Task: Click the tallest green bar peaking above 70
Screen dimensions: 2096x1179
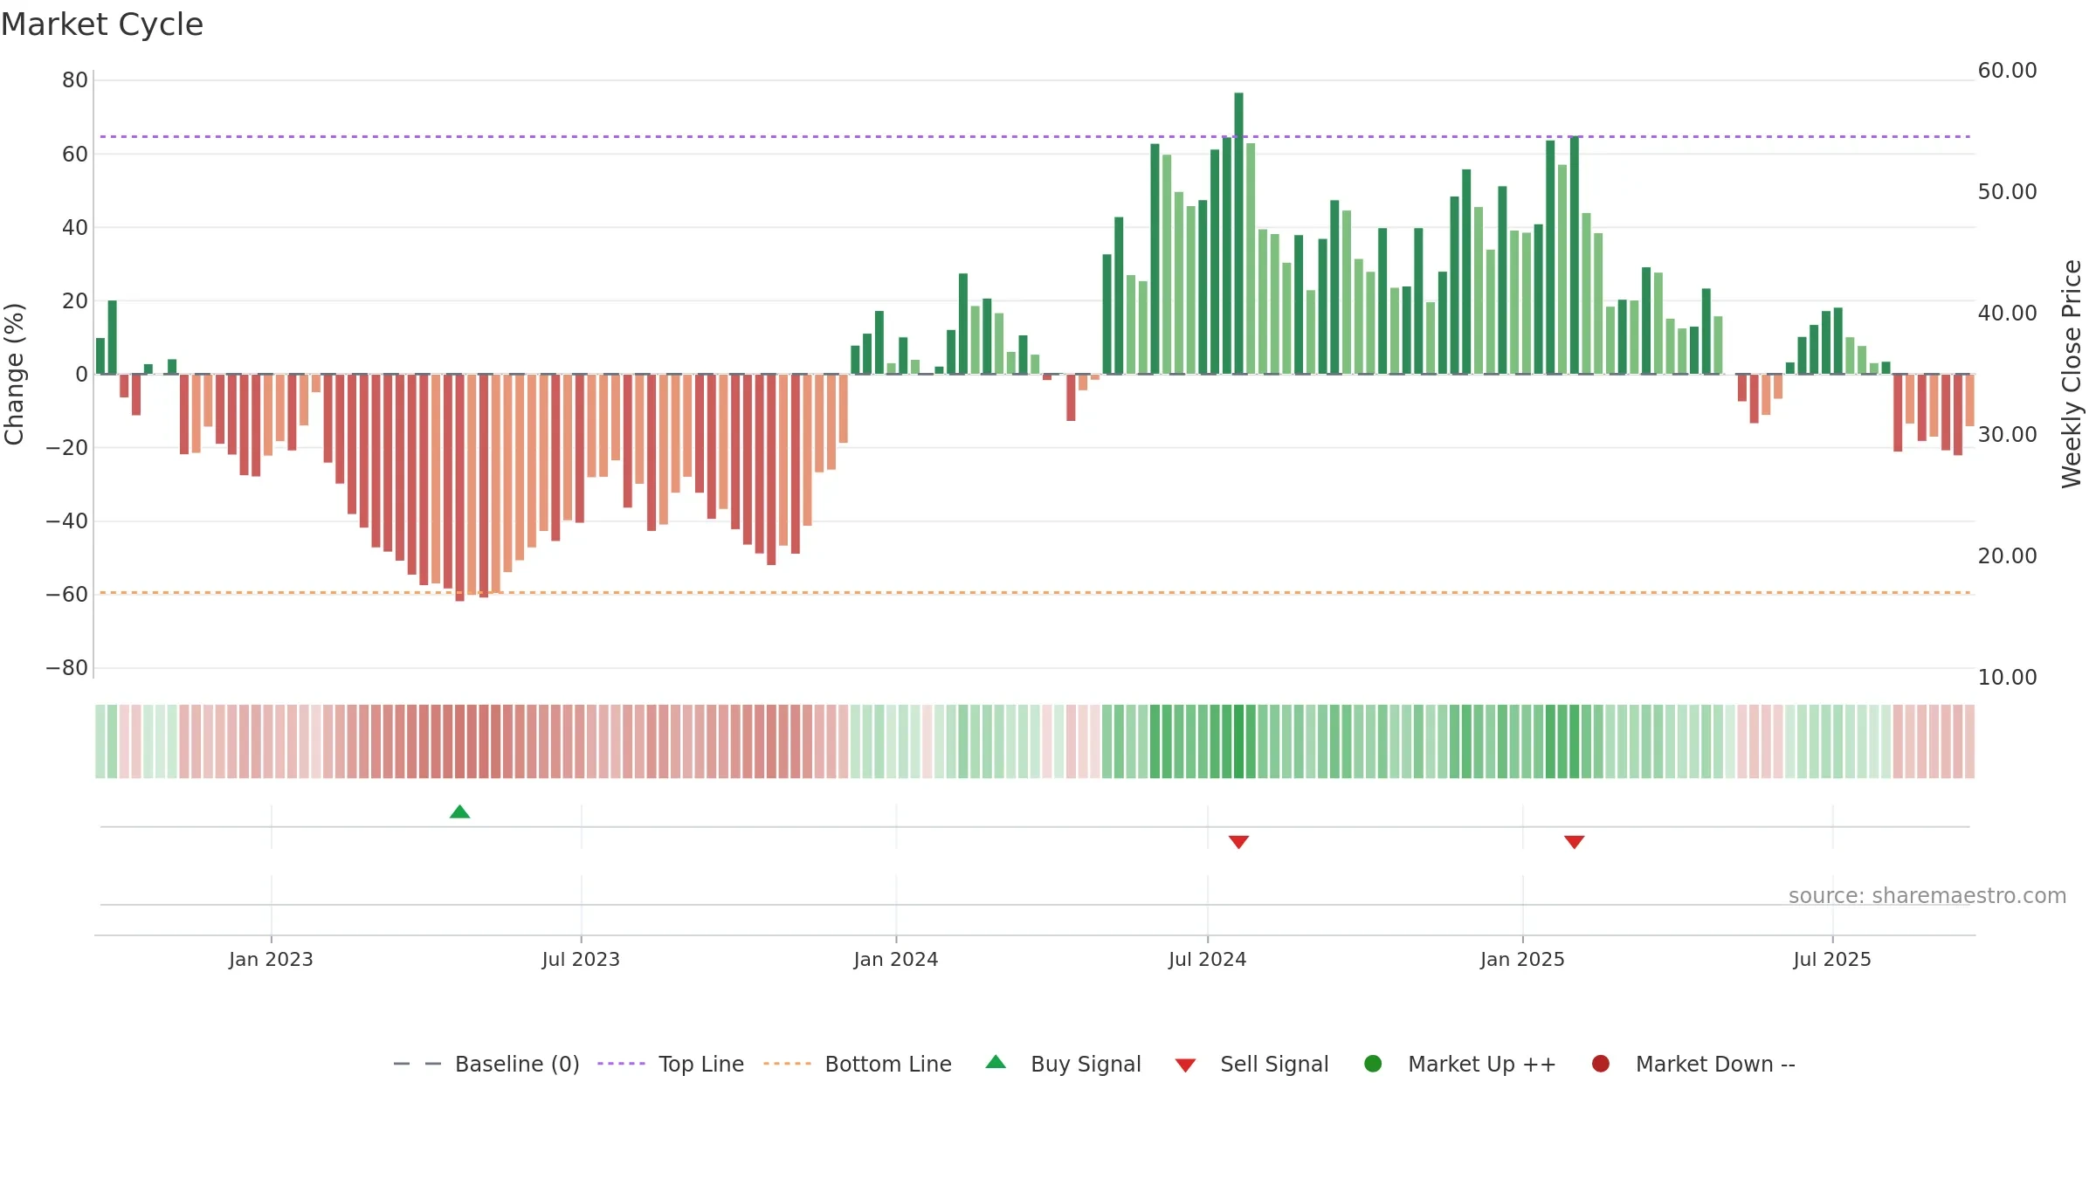Action: pyautogui.click(x=1238, y=233)
